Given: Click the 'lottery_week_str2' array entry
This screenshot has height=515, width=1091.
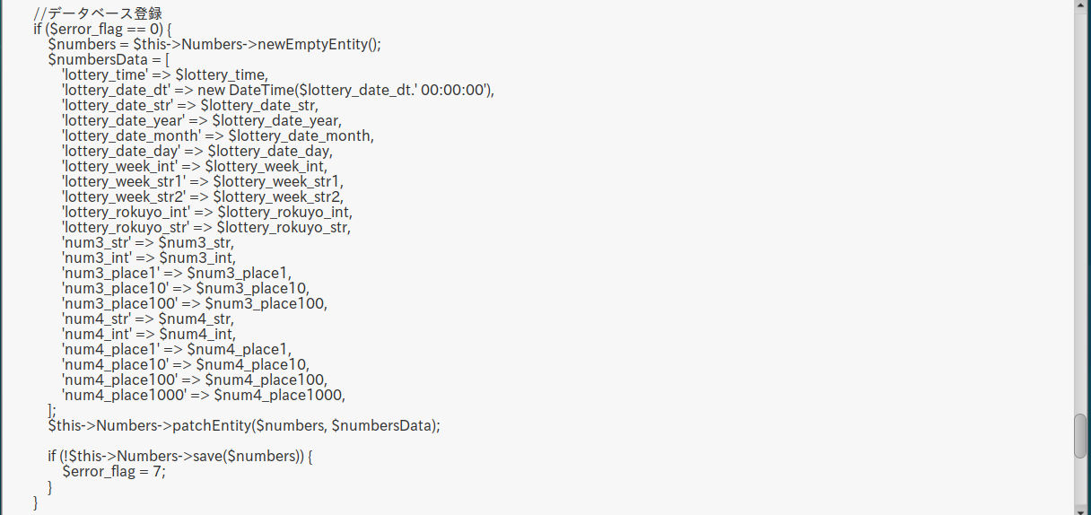Looking at the screenshot, I should (x=203, y=196).
